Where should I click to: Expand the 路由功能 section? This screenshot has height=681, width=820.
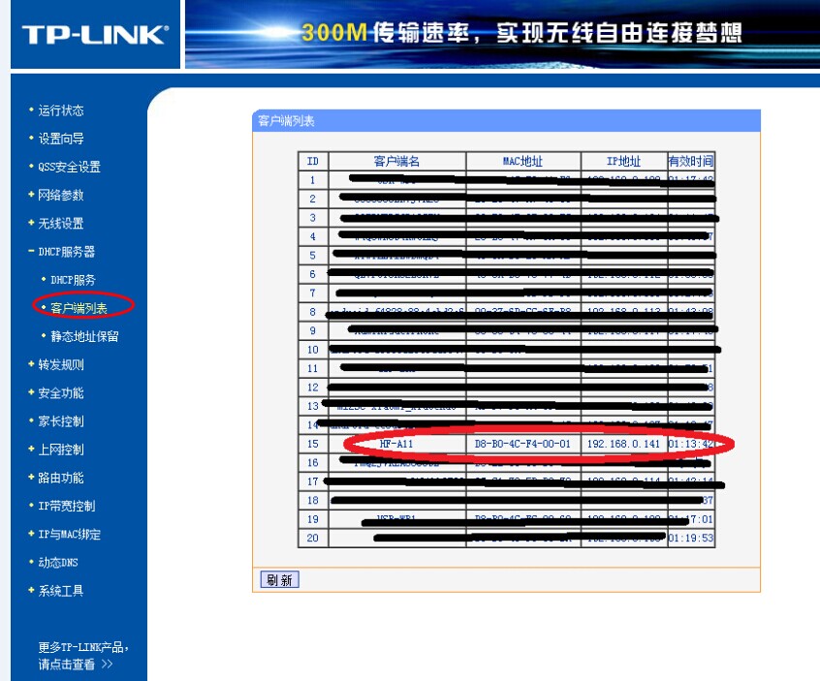click(61, 478)
